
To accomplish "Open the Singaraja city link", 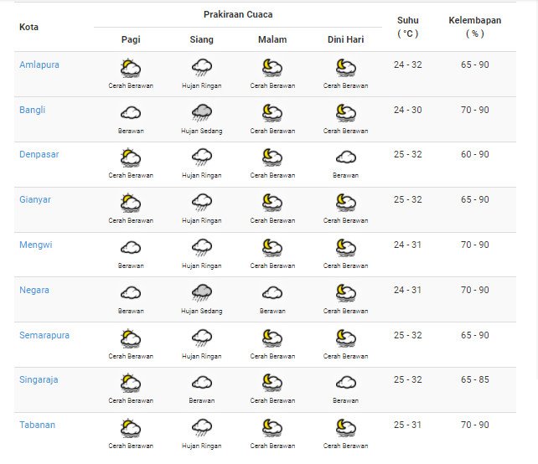I will [x=39, y=379].
